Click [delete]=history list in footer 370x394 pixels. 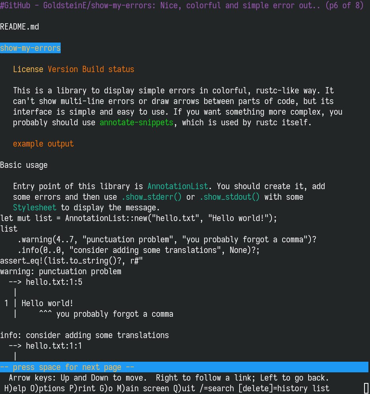point(284,388)
